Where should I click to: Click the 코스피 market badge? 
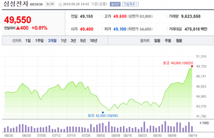pyautogui.click(x=50, y=4)
